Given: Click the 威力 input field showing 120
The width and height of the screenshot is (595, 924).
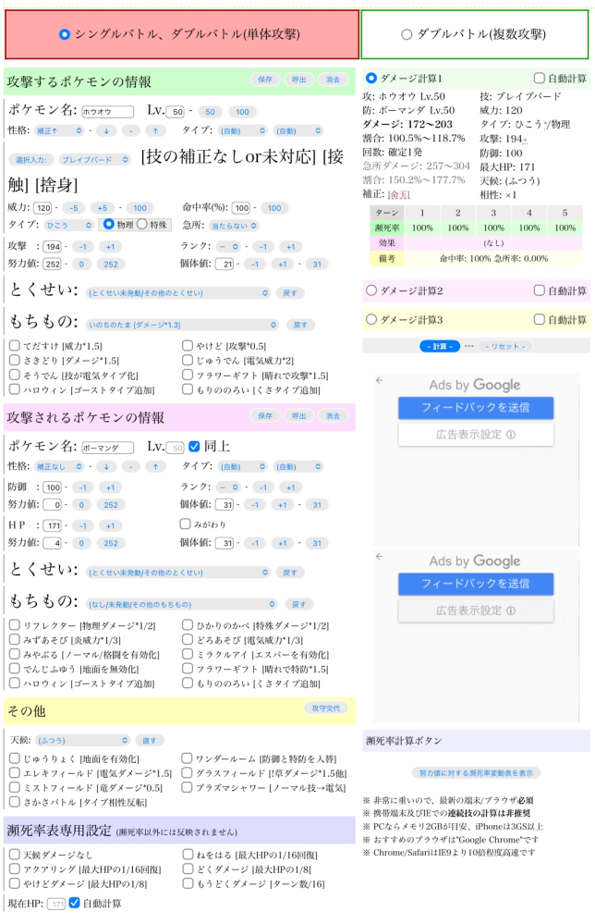Looking at the screenshot, I should pos(43,208).
